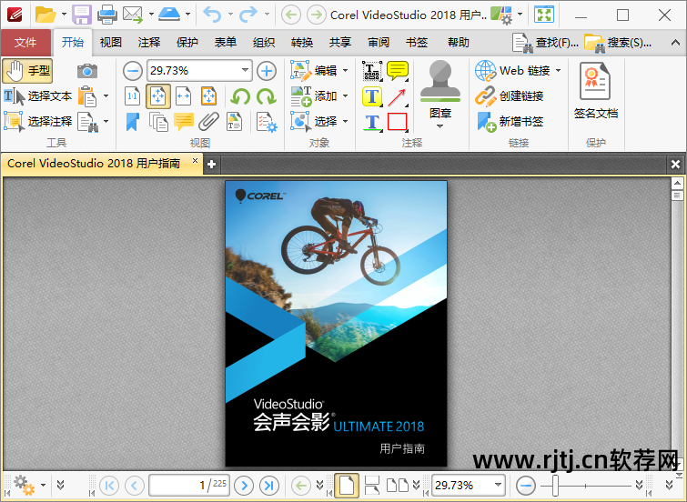Open the attachments paperclip pane
The width and height of the screenshot is (687, 502).
tap(208, 122)
